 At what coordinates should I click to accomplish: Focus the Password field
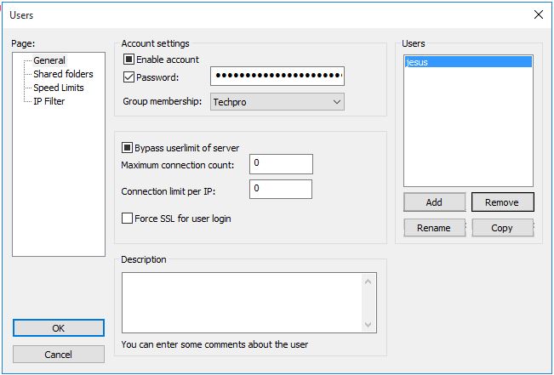click(277, 76)
